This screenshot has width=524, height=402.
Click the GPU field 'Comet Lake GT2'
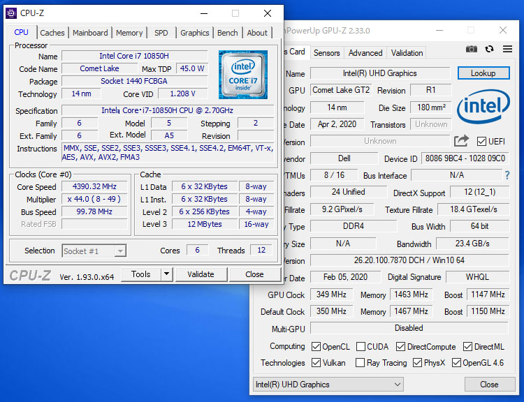341,90
